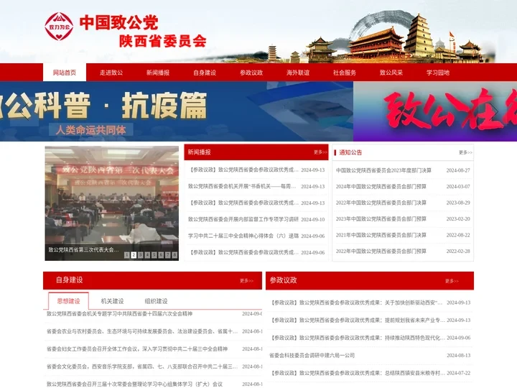Open 参政议政 in the navigation bar
Image resolution: width=517 pixels, height=388 pixels.
pyautogui.click(x=251, y=73)
